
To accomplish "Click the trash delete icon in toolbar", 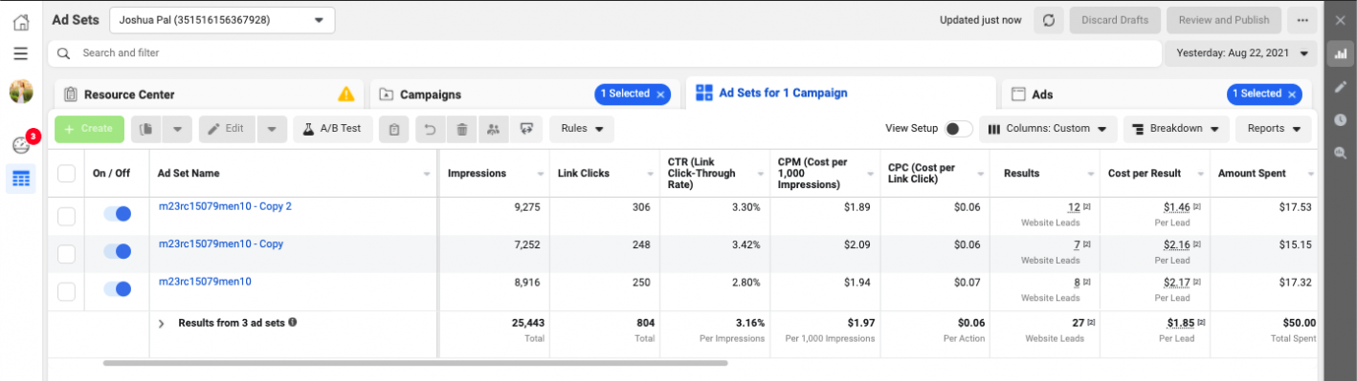I will tap(462, 129).
